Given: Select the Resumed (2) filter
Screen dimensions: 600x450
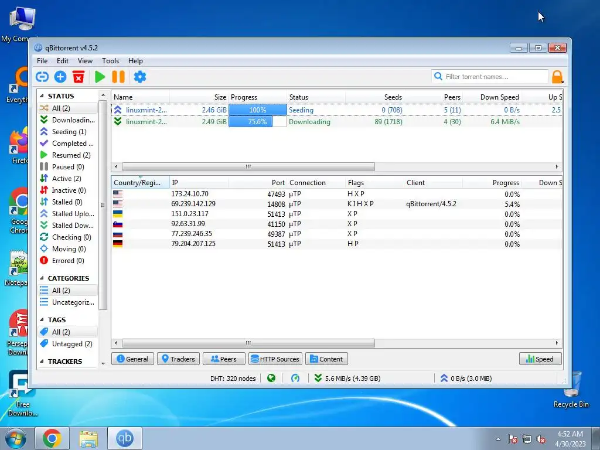Looking at the screenshot, I should [67, 155].
